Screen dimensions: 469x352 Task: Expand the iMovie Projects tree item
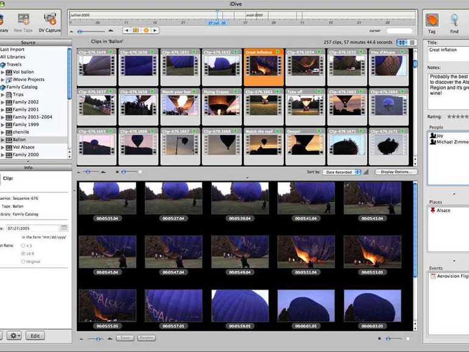pos(2,79)
